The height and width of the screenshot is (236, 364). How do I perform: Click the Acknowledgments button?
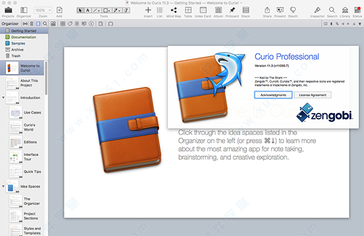point(273,95)
